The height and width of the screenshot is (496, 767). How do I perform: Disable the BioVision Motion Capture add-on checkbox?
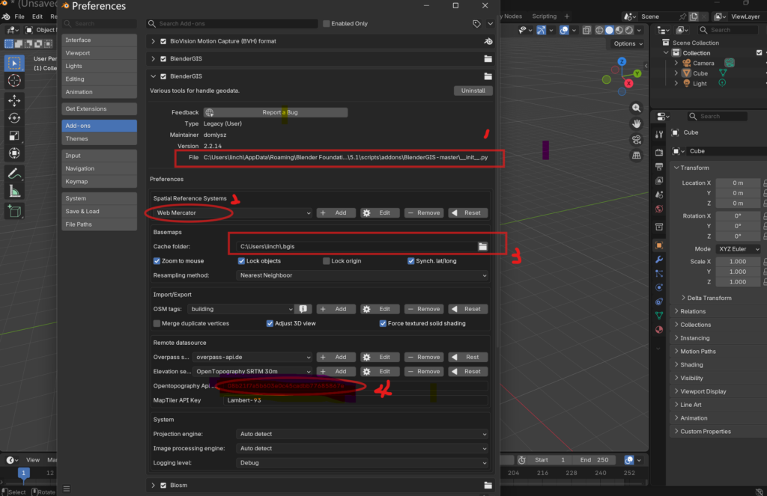click(x=163, y=41)
